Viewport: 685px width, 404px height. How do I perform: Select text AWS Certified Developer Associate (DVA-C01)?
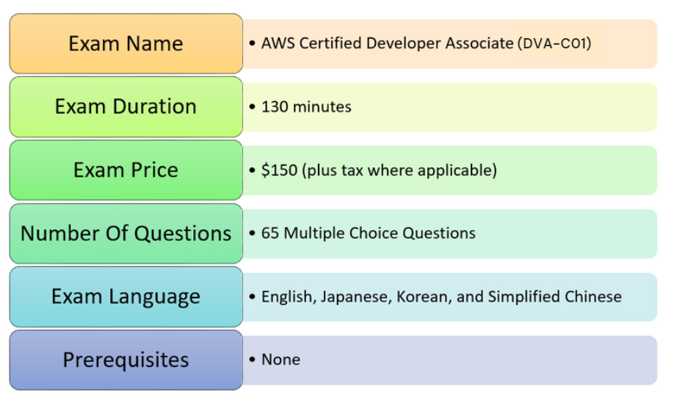(x=426, y=43)
